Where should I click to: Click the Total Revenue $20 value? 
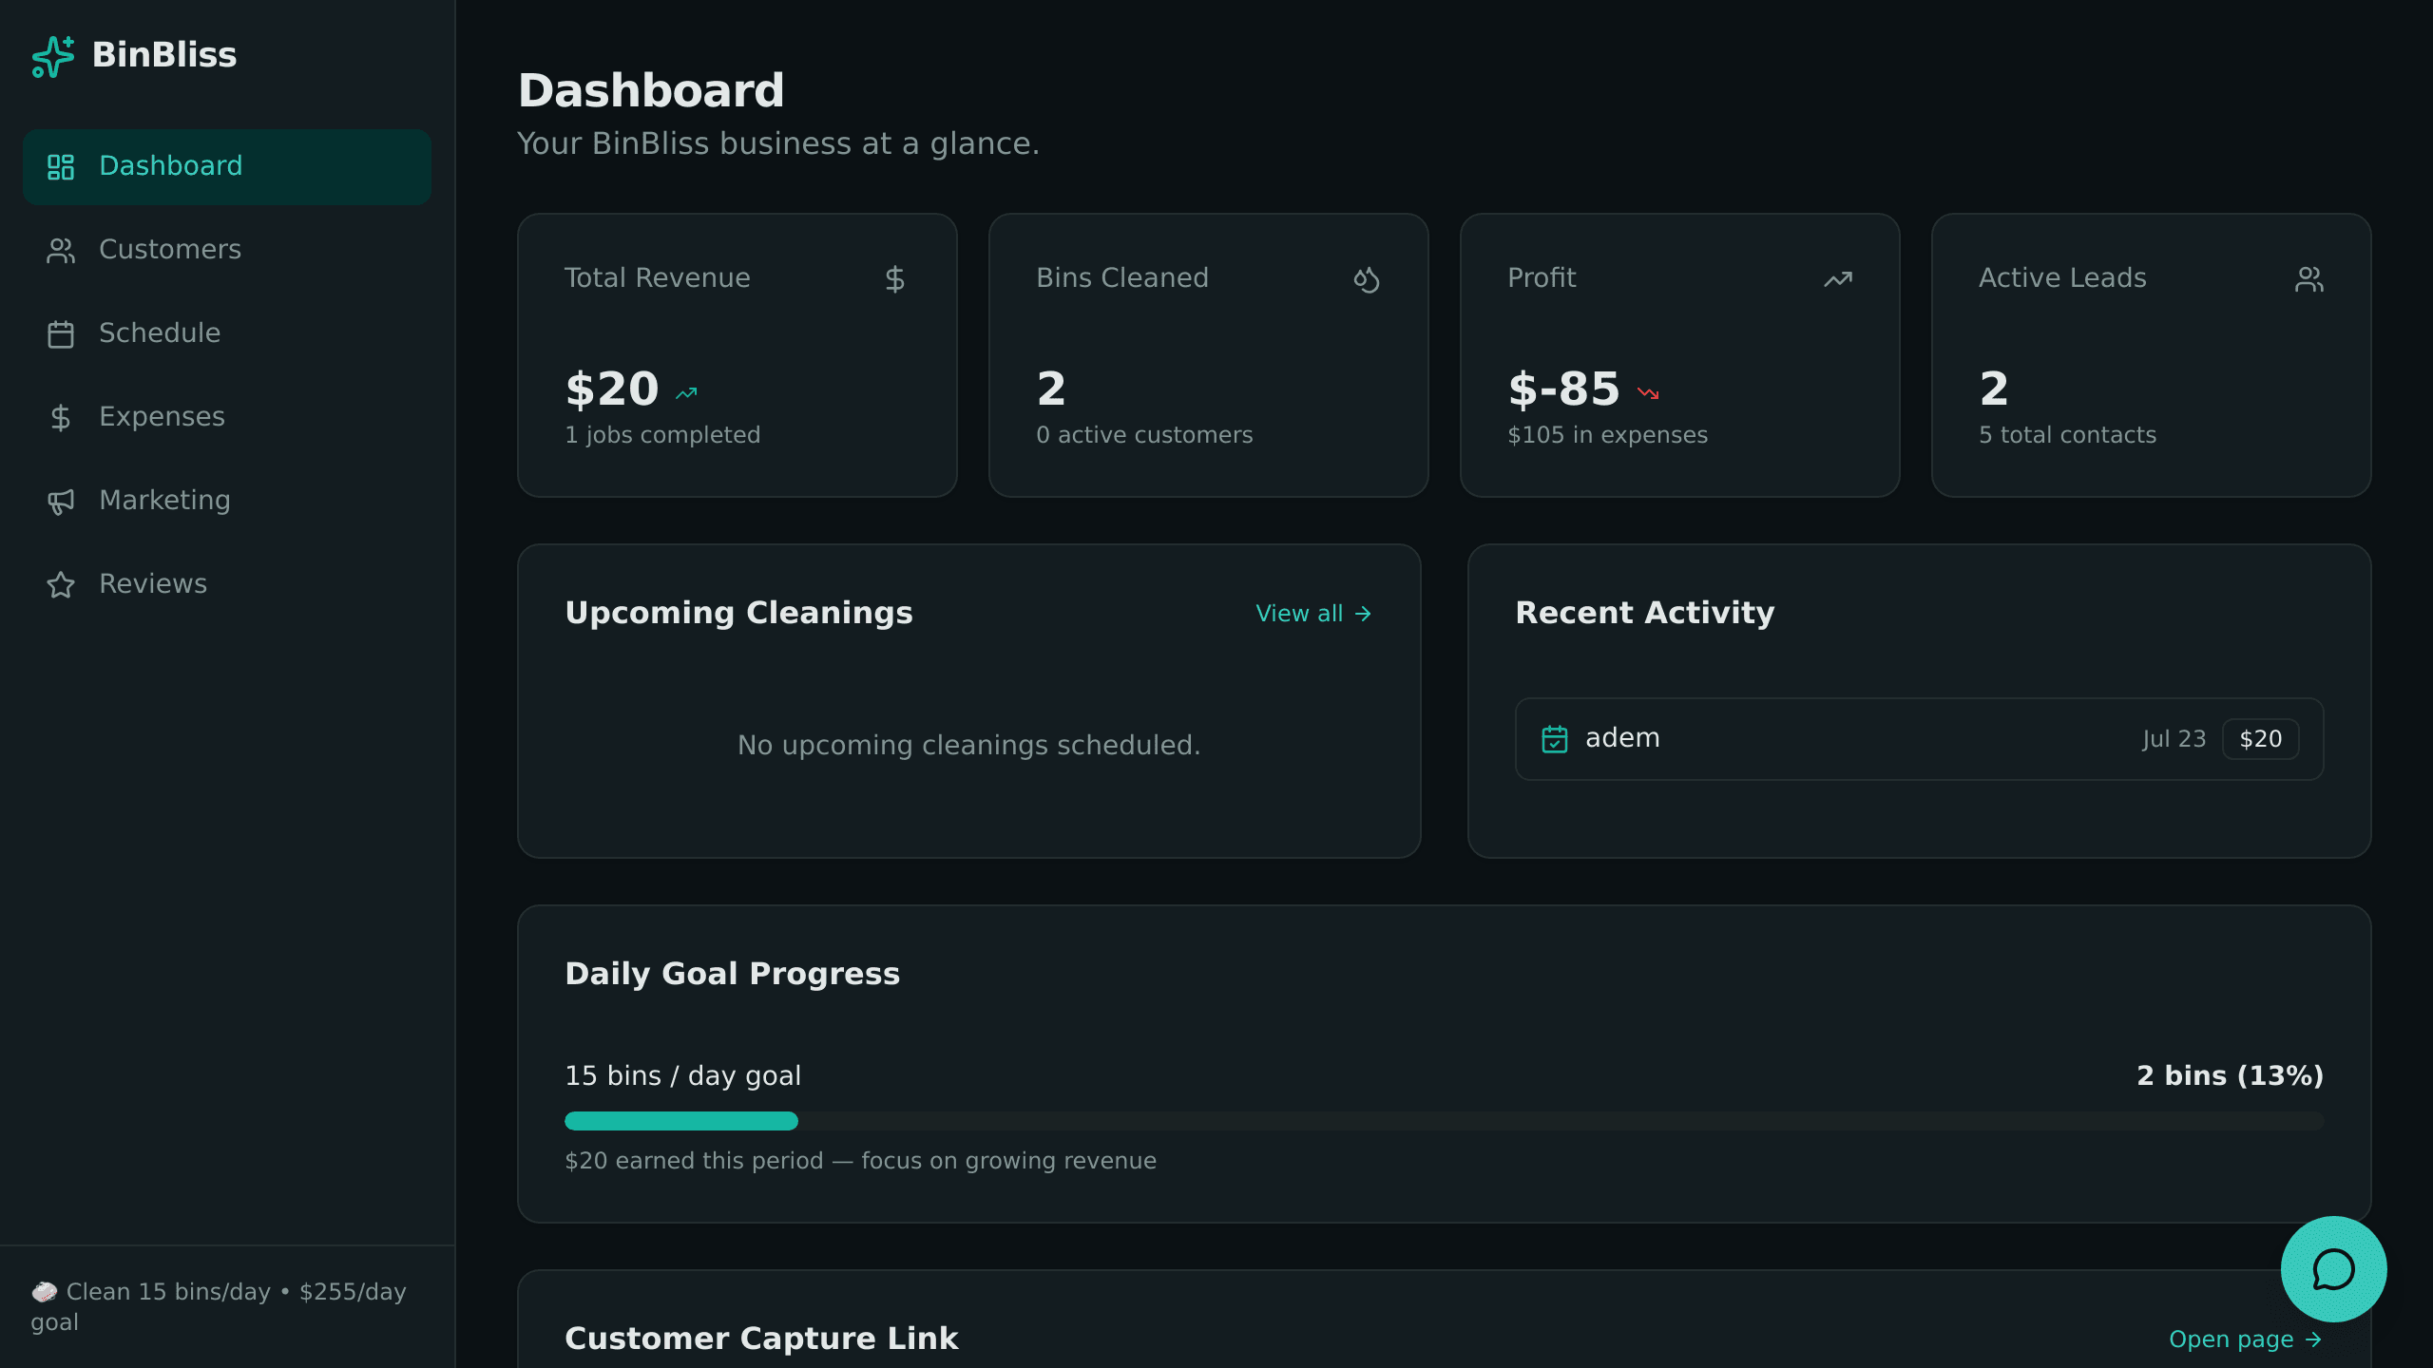pyautogui.click(x=612, y=389)
